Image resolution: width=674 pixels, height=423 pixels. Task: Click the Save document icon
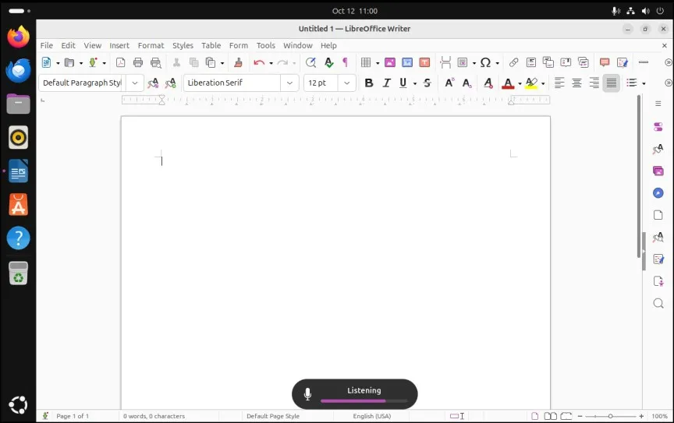tap(93, 62)
